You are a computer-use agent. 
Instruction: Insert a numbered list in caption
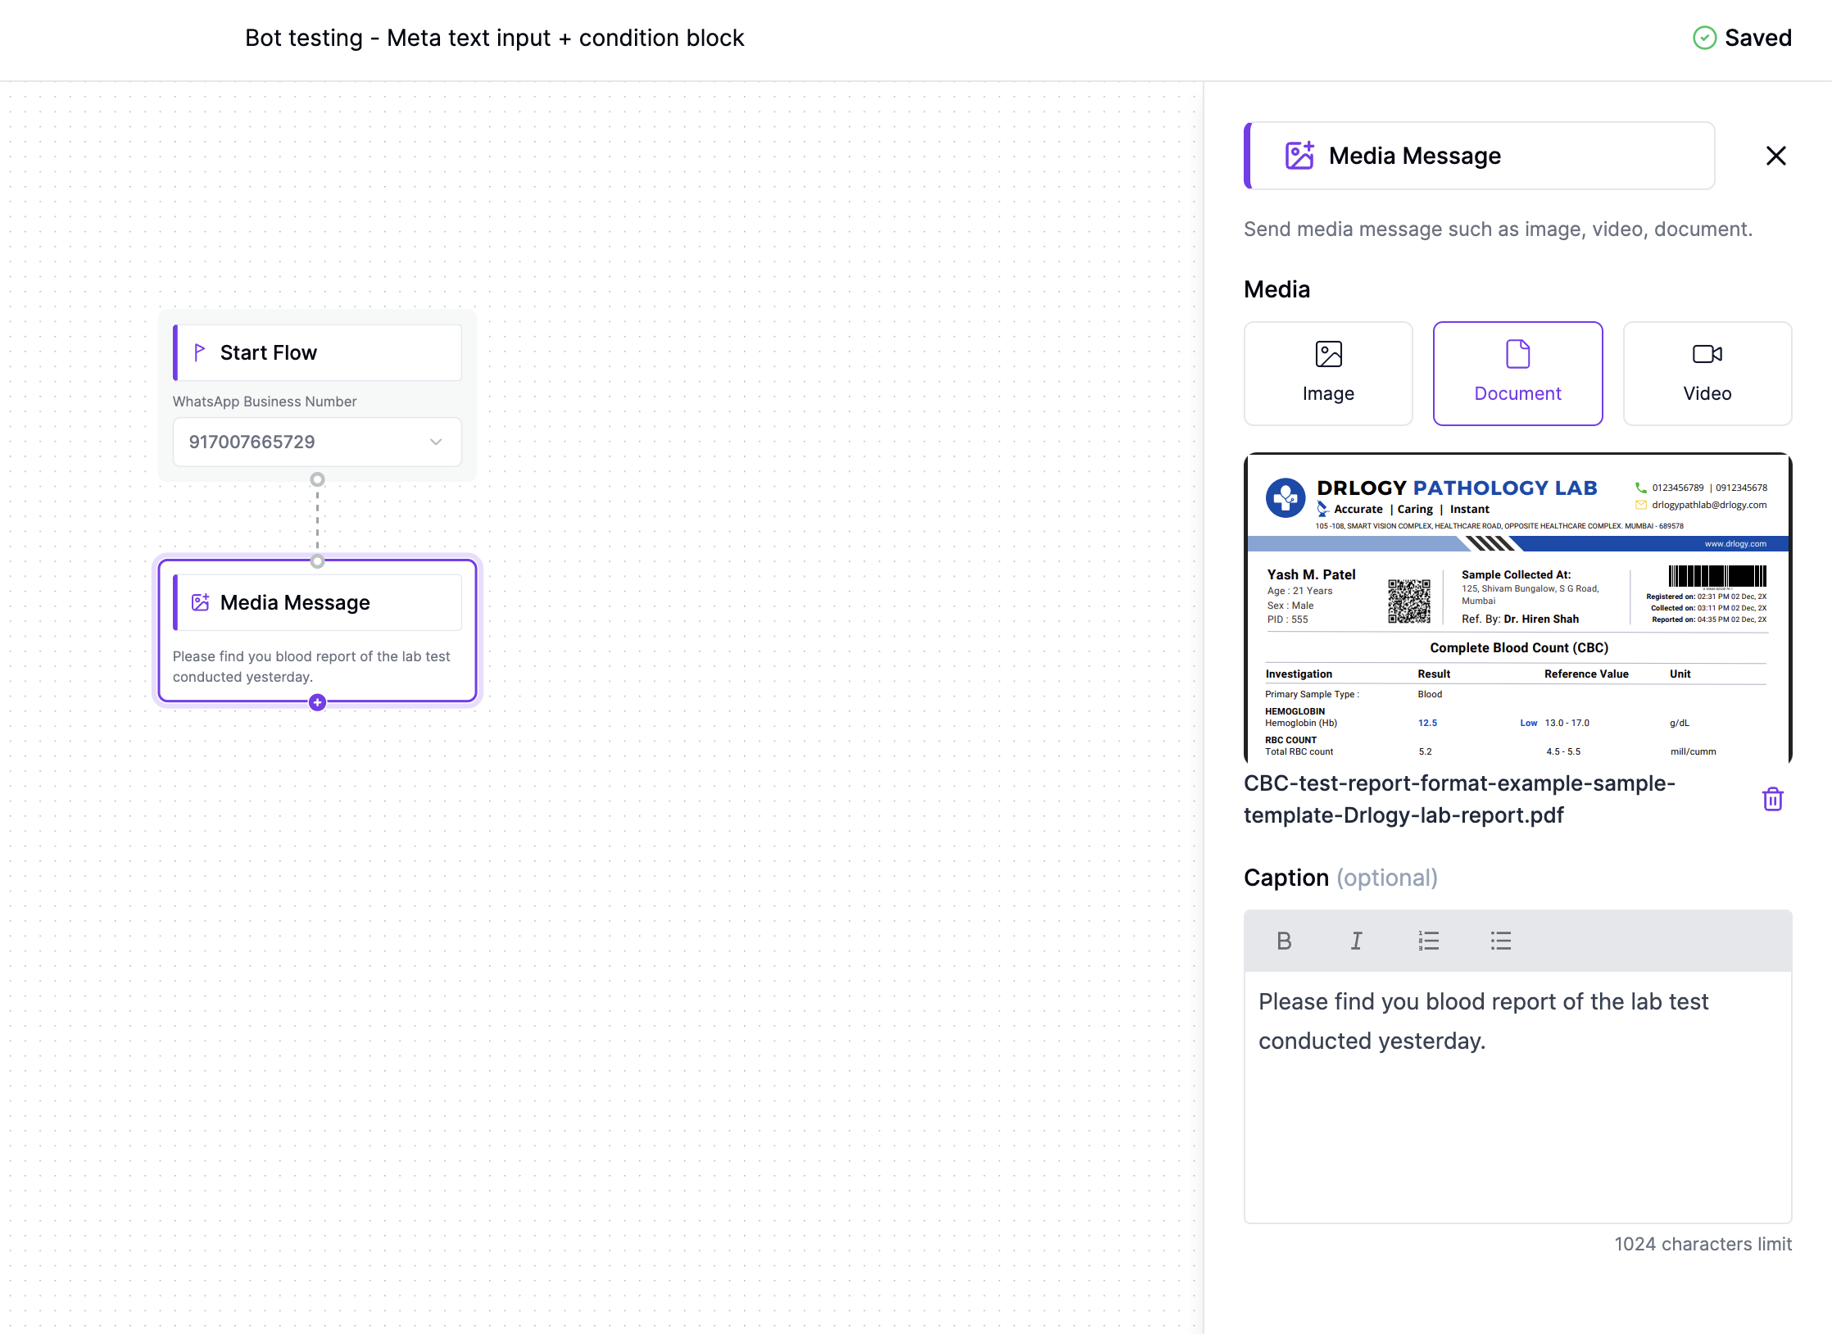(1428, 941)
